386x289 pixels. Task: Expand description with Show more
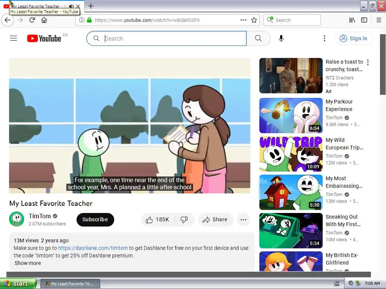pos(28,263)
